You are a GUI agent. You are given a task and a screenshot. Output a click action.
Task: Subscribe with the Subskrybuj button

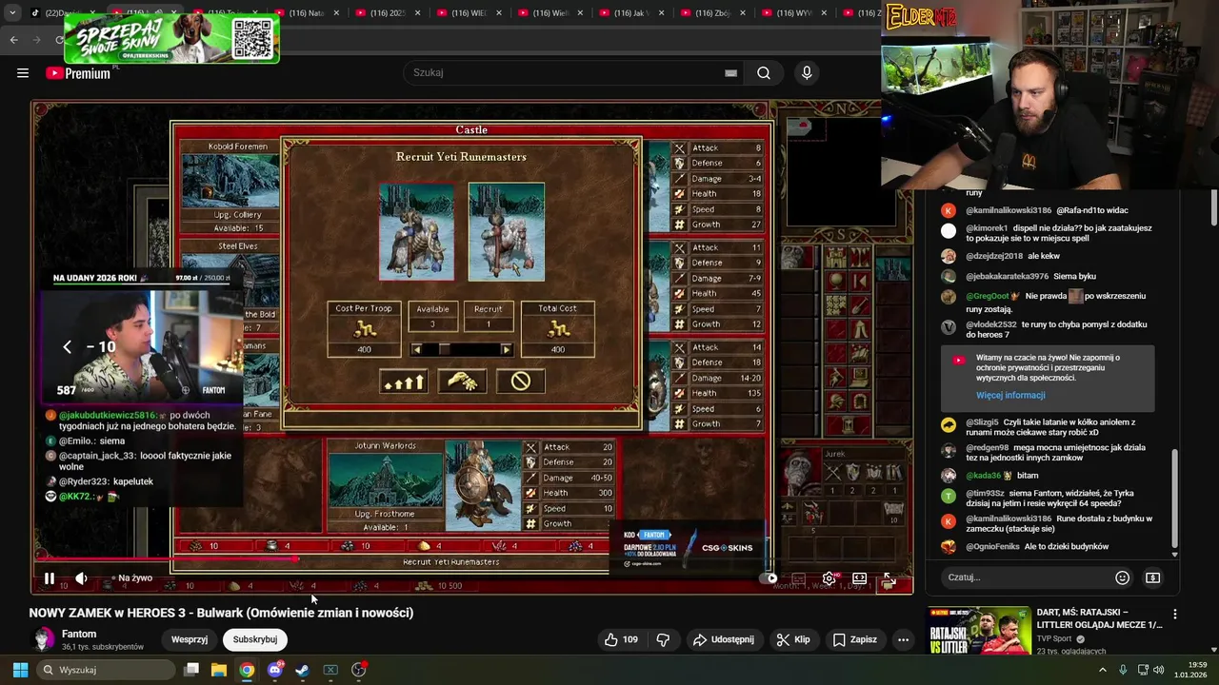coord(254,639)
